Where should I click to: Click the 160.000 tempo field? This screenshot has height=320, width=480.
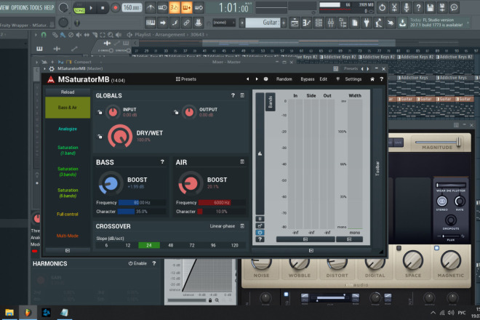132,8
